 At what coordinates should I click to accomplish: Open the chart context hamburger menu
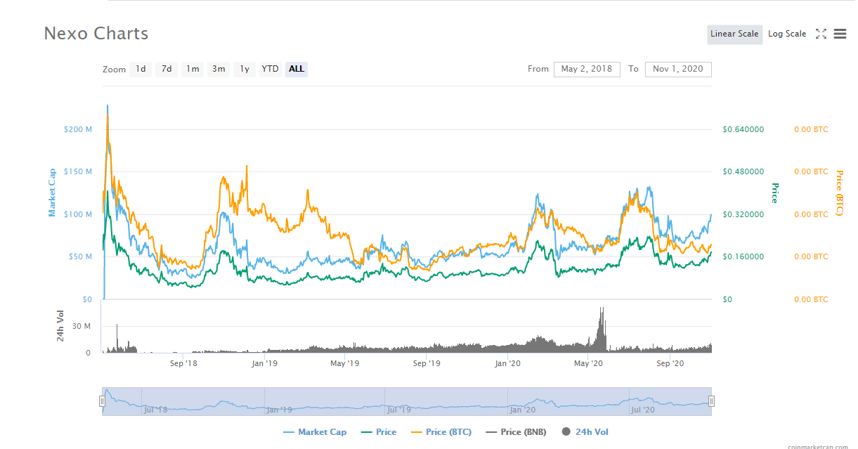point(840,34)
